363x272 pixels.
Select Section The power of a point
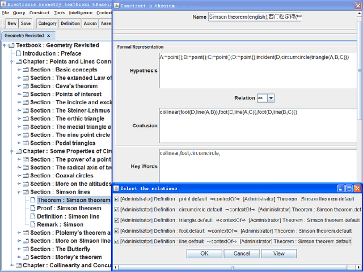[70, 160]
